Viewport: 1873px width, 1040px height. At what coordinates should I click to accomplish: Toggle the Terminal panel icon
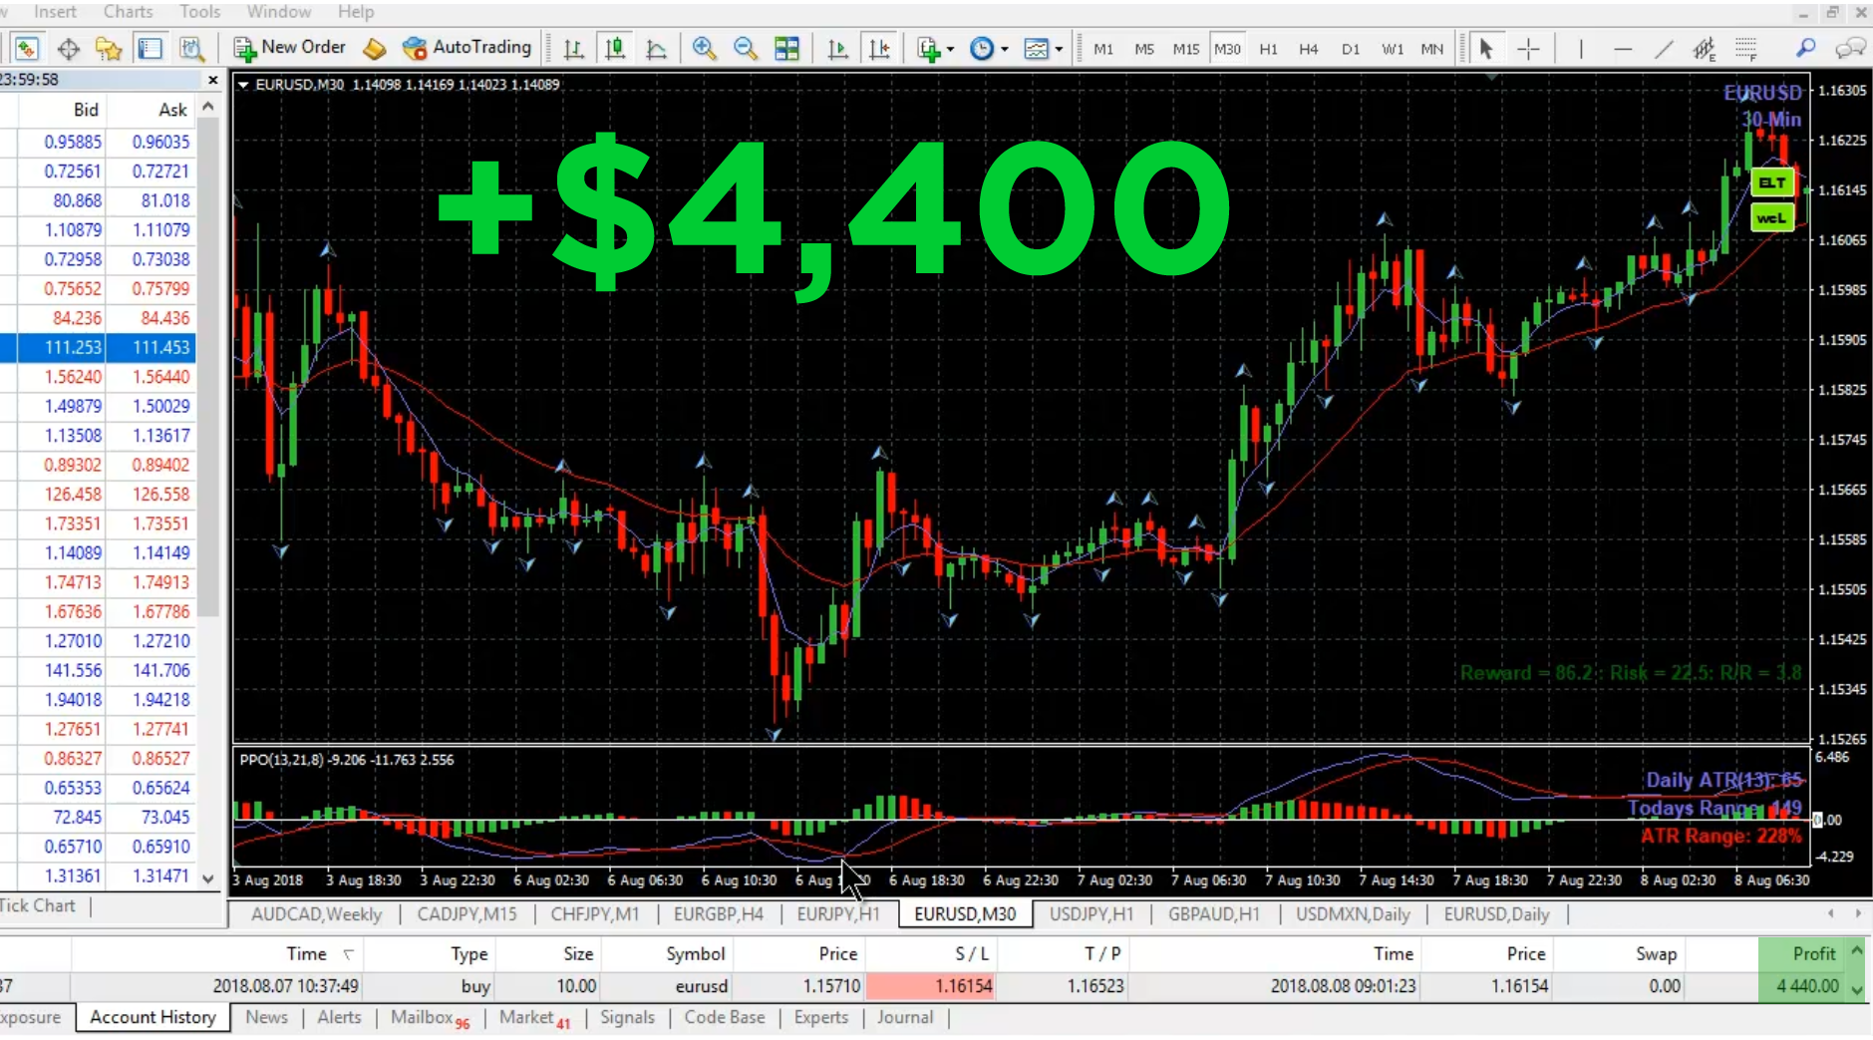(x=151, y=48)
